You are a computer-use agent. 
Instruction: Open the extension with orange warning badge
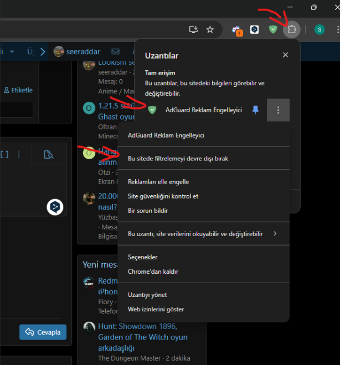tap(238, 31)
